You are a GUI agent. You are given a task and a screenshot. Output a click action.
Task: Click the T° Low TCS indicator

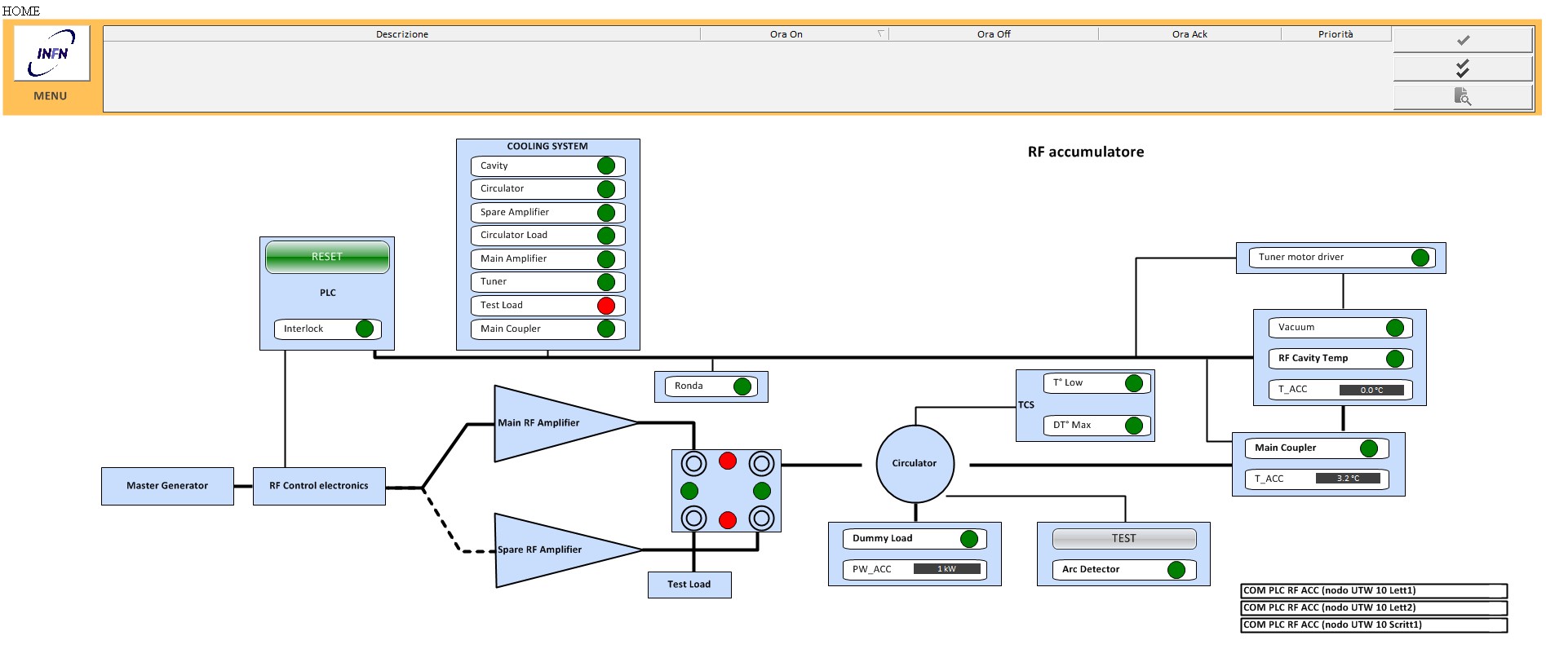[x=1134, y=383]
